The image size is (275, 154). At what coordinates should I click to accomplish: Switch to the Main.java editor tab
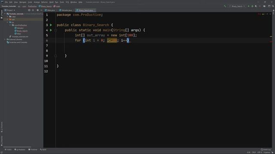point(50,10)
